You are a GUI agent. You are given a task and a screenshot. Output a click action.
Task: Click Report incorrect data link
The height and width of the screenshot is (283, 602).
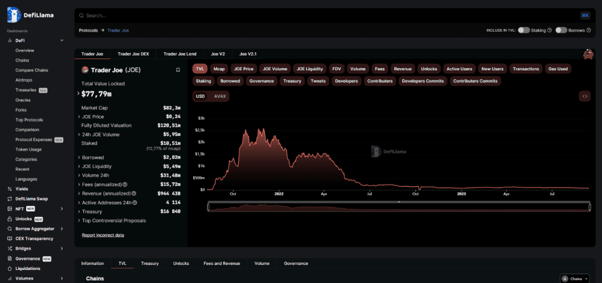click(x=103, y=235)
